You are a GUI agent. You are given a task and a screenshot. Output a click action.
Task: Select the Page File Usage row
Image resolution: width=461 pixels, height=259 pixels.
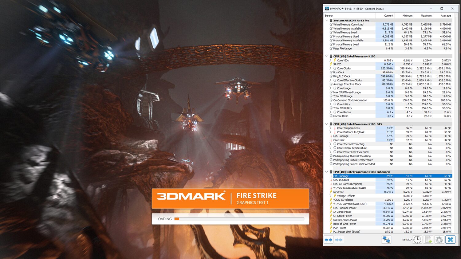390,48
